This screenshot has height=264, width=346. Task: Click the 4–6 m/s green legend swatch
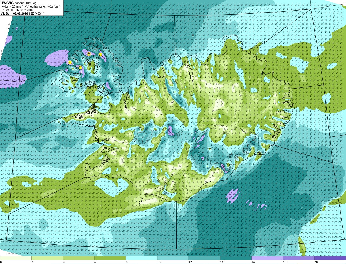pos(79,258)
